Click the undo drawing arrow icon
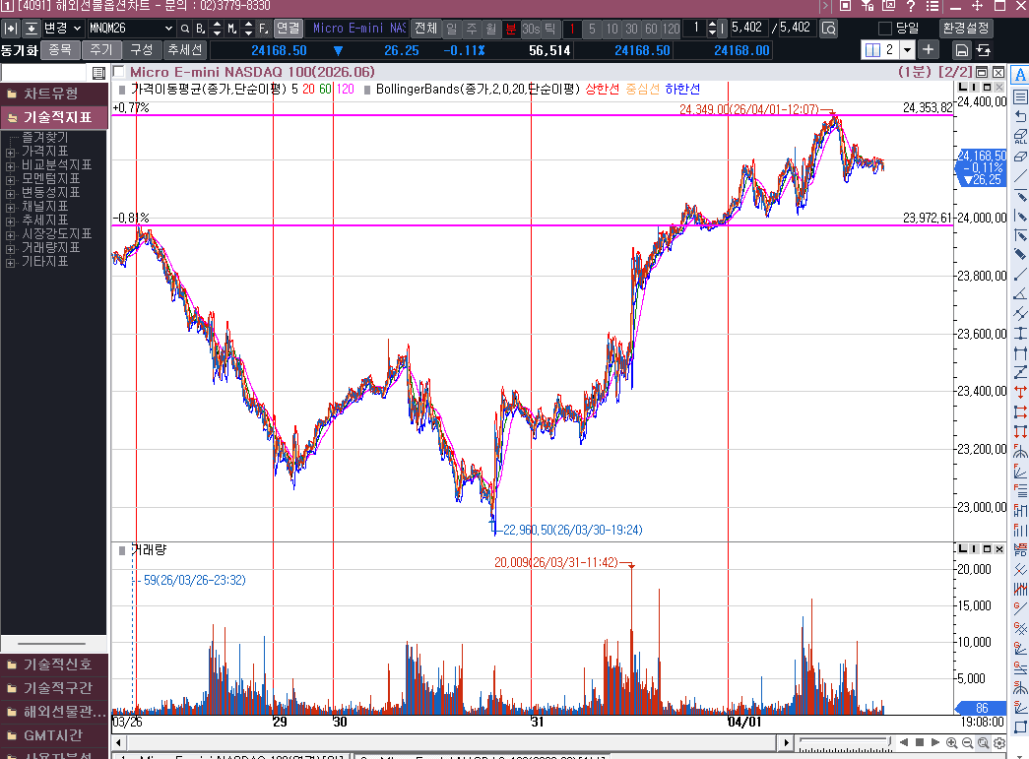Screen dimensions: 1029x759 1020,116
